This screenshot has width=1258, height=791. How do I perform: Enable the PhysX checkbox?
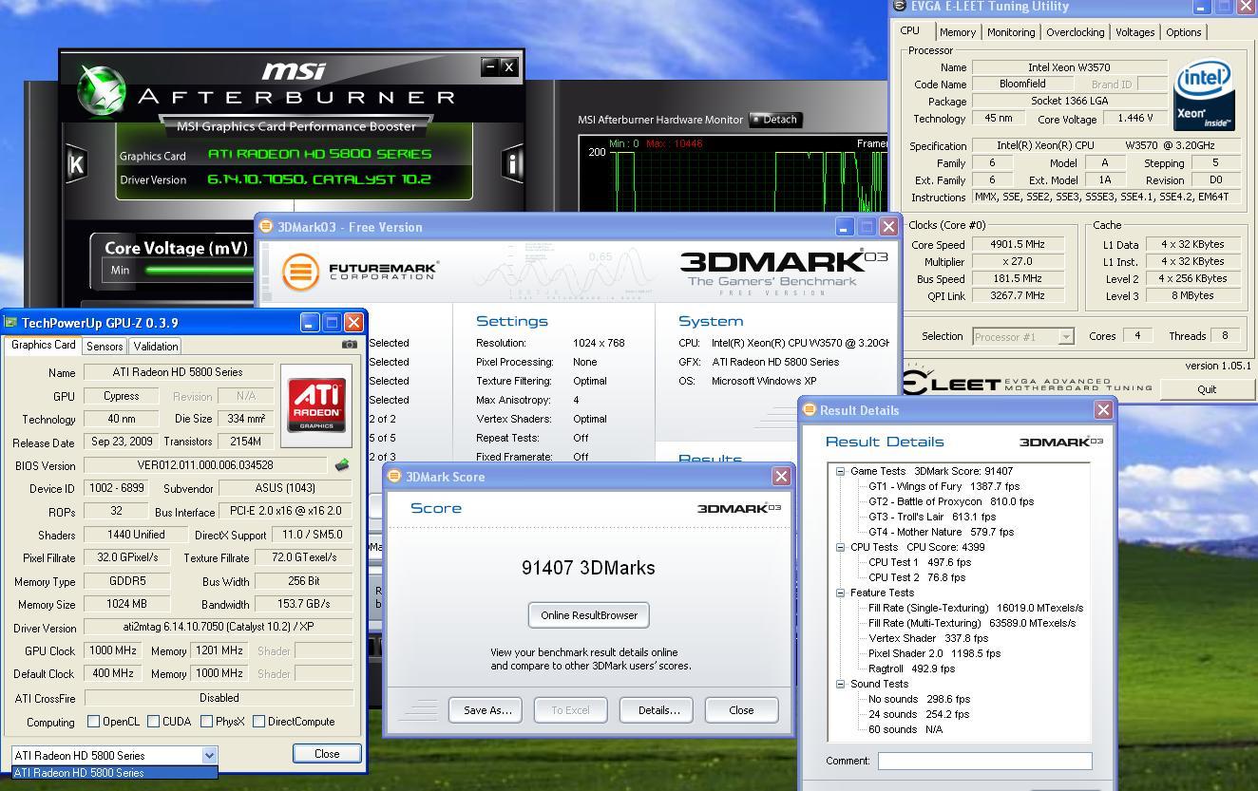(x=206, y=722)
